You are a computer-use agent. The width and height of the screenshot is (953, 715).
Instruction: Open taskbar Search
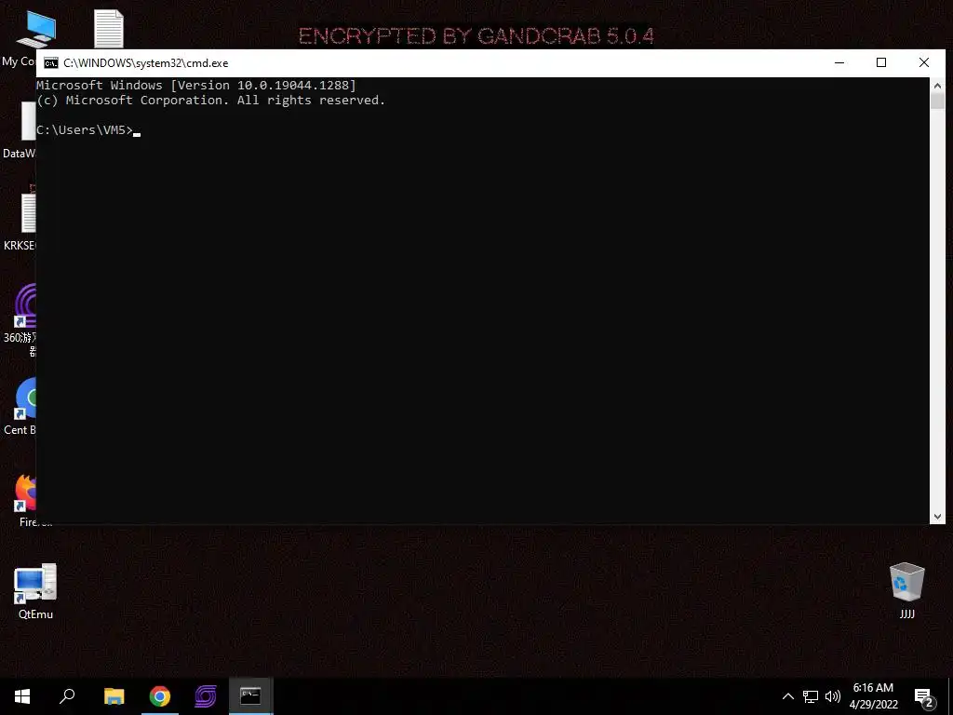(67, 696)
